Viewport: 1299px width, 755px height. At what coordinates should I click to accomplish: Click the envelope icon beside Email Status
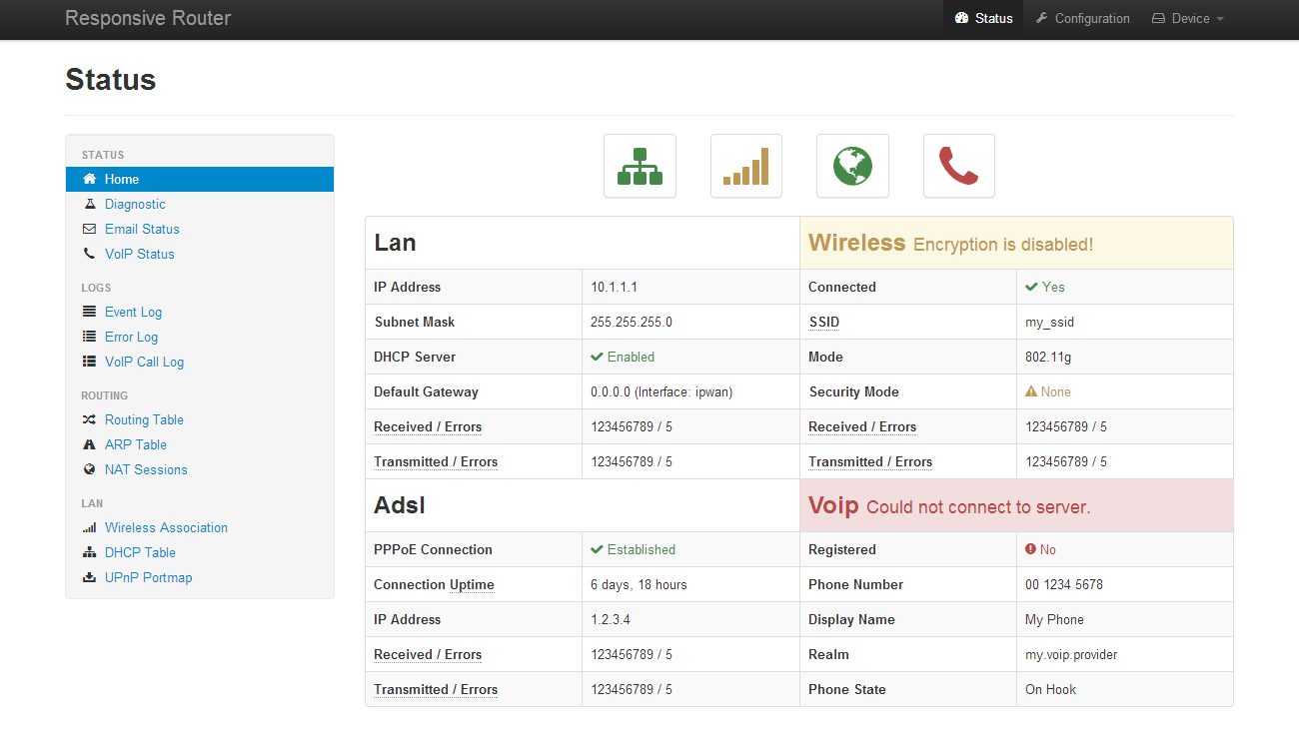(x=90, y=229)
